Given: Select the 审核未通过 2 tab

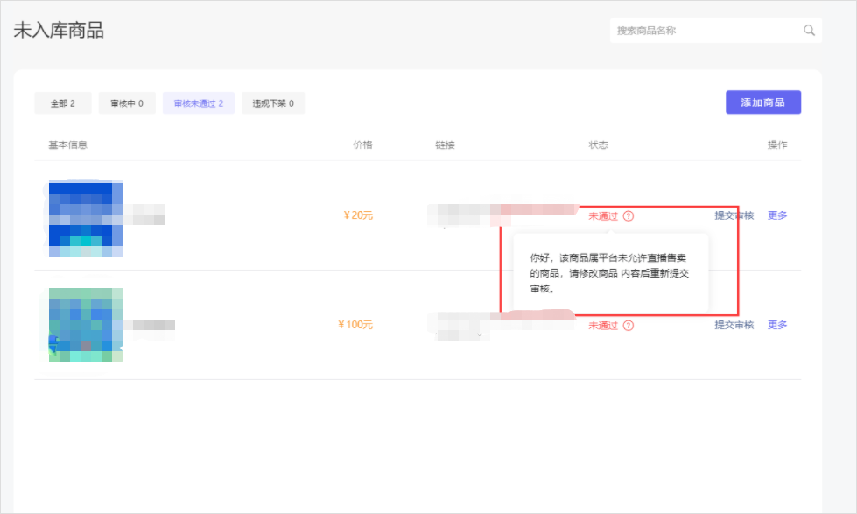Looking at the screenshot, I should tap(199, 103).
